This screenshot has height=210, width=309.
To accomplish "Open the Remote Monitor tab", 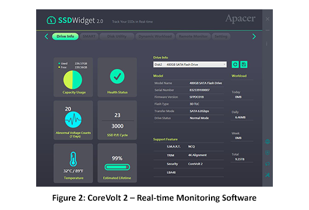I will (193, 37).
